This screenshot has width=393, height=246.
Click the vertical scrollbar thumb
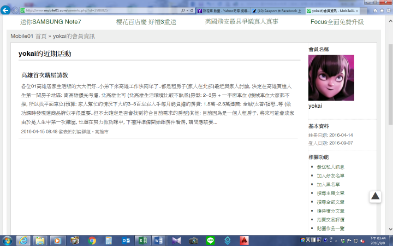390,84
